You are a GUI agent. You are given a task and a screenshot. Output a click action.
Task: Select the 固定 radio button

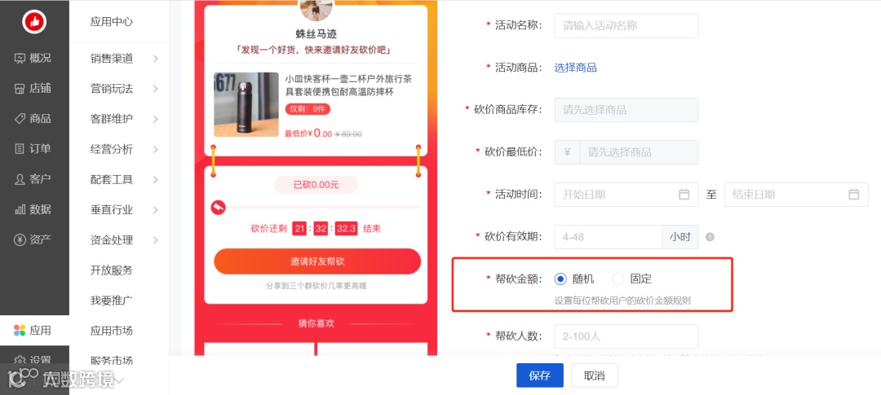pyautogui.click(x=618, y=279)
